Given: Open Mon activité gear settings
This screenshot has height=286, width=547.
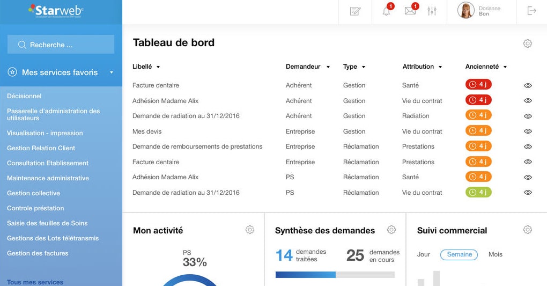Looking at the screenshot, I should pos(250,230).
